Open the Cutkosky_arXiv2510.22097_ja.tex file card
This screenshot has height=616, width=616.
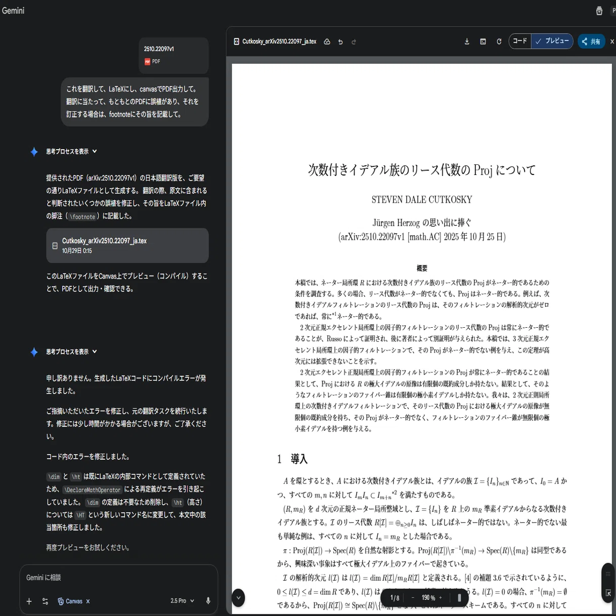coord(127,245)
